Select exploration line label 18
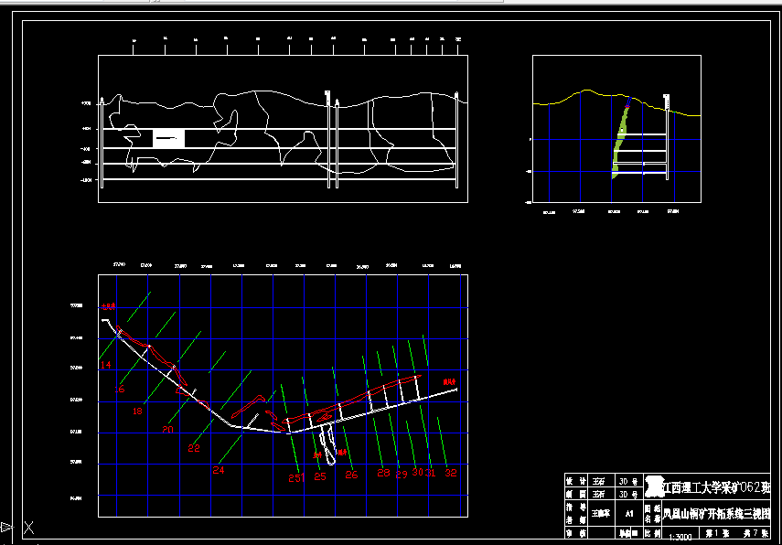Viewport: 782px width, 545px height. pos(137,411)
